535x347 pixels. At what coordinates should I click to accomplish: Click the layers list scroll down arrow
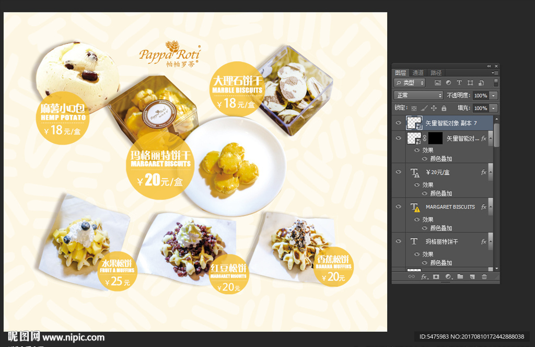coord(497,269)
